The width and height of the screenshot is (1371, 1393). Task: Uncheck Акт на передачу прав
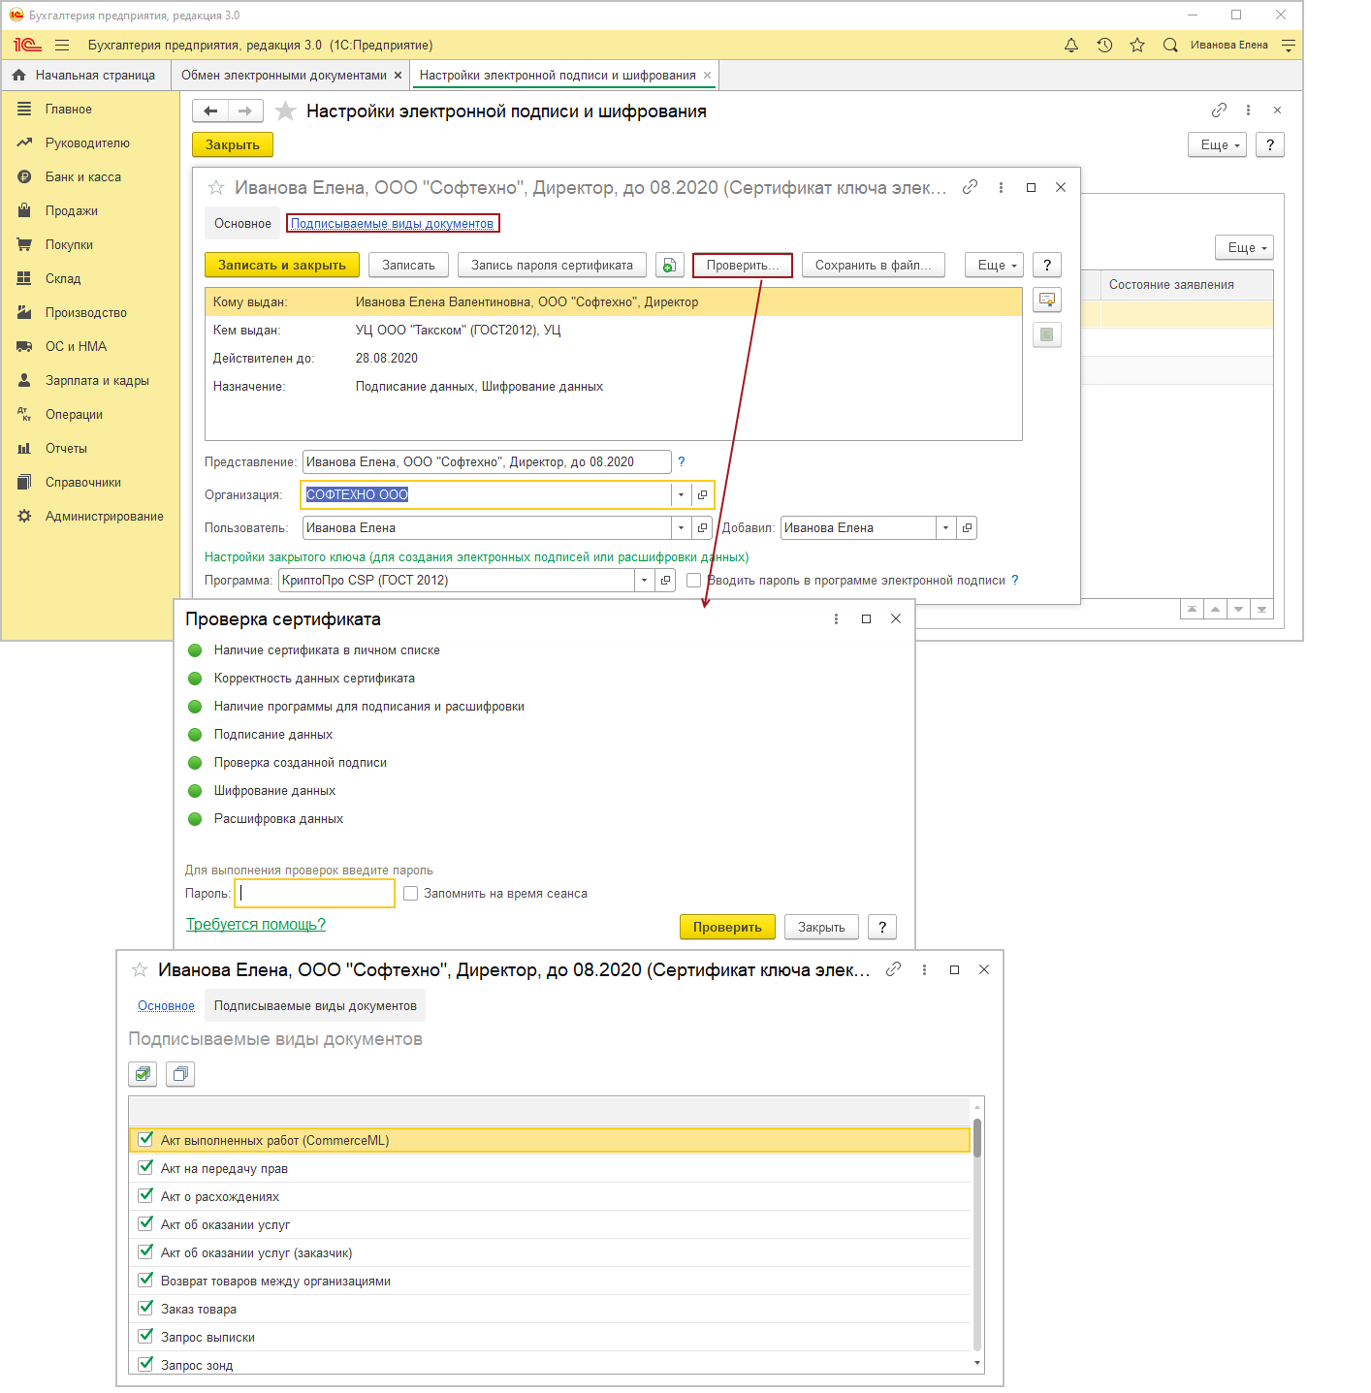pos(145,1167)
